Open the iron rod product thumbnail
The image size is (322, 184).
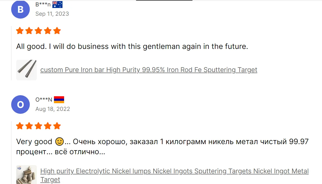click(27, 70)
